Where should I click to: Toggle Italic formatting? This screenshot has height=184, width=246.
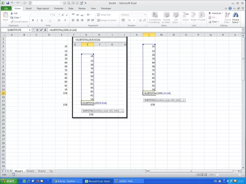[x=37, y=20]
